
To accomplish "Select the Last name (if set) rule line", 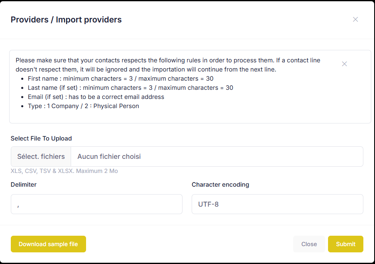I will click(131, 88).
